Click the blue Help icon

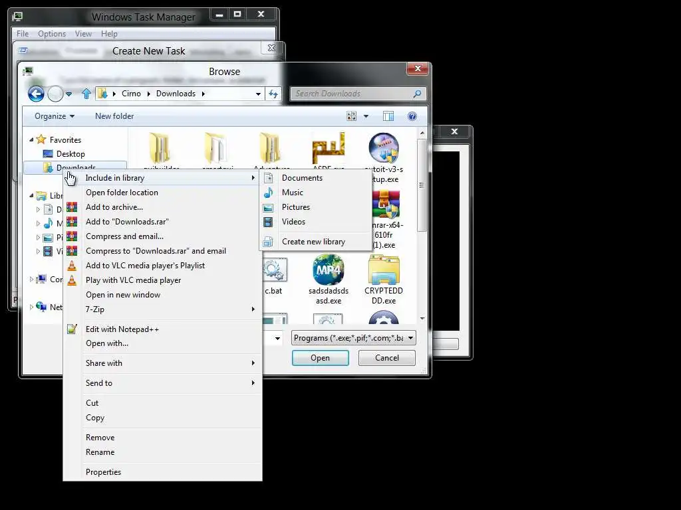coord(412,116)
